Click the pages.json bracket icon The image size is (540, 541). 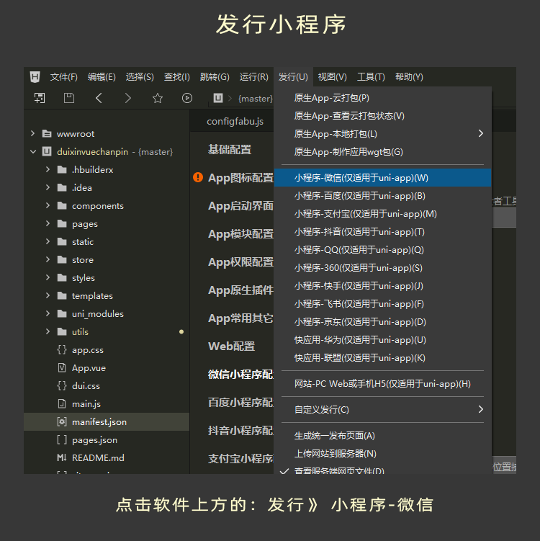click(x=62, y=439)
